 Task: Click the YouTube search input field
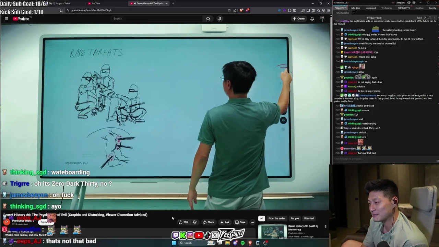tap(157, 19)
